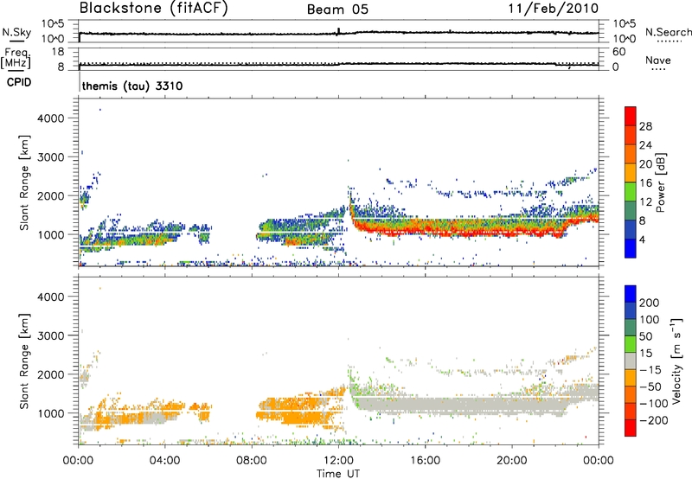Click the sky noise spike near 12:00
The image size is (692, 479).
click(x=338, y=31)
